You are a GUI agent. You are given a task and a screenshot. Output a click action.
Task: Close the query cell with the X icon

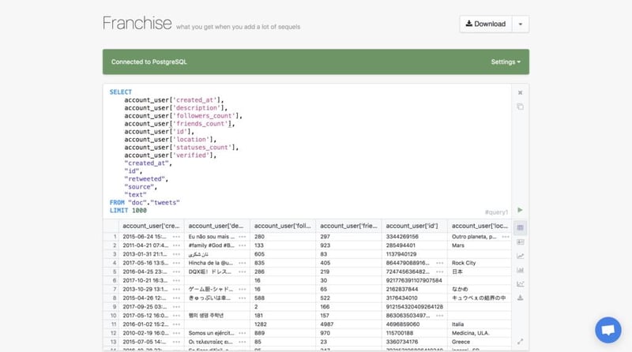(520, 92)
